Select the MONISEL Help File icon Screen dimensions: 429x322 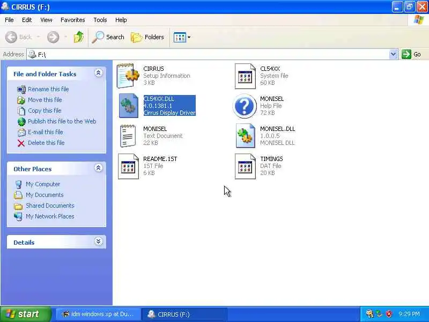245,106
